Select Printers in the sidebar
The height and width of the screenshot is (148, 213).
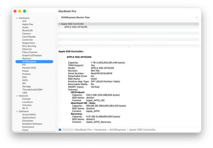point(26,74)
